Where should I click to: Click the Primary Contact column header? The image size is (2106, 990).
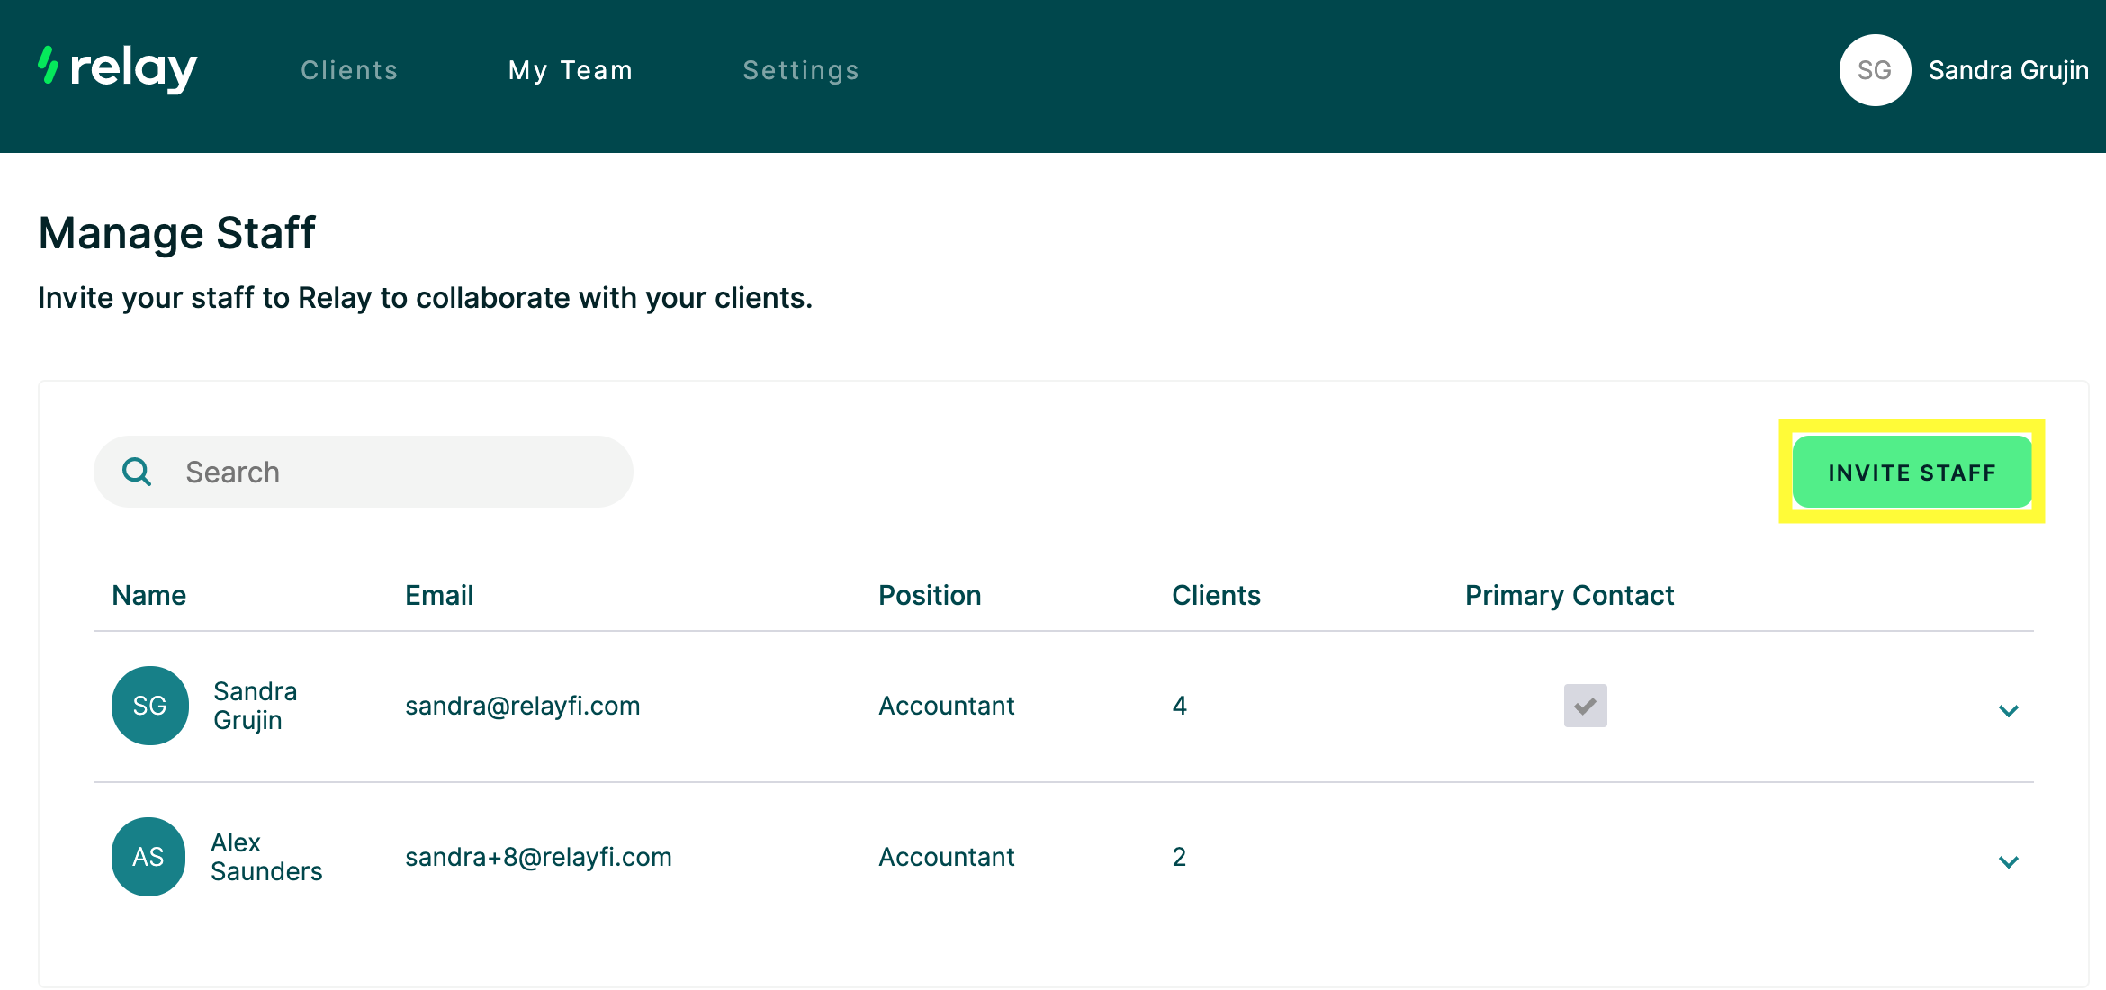tap(1570, 595)
